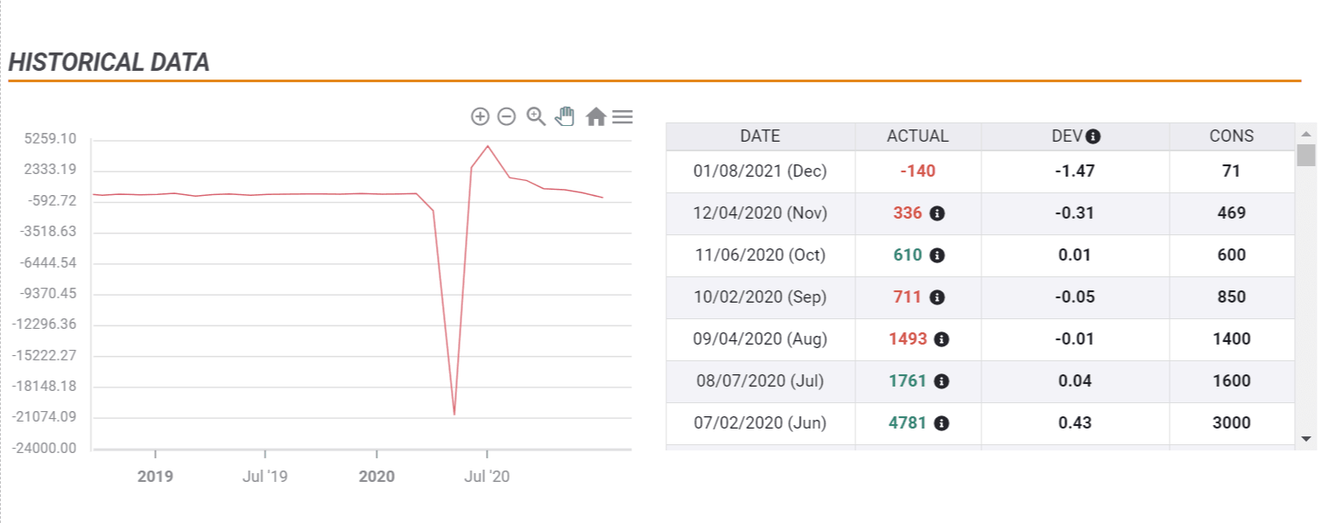
Task: Enable the chart panning hand tool
Action: (x=565, y=116)
